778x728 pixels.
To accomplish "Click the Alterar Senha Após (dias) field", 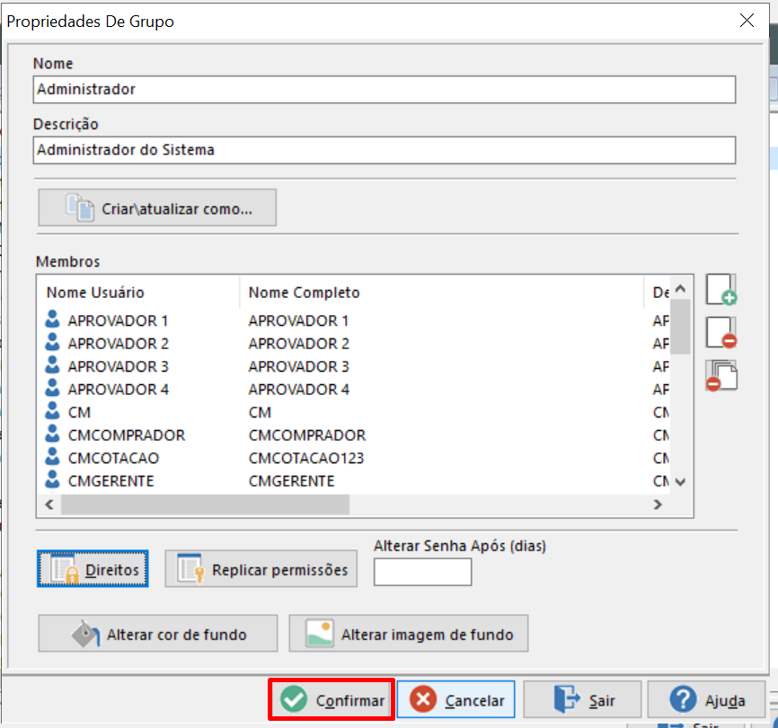I will [x=423, y=572].
